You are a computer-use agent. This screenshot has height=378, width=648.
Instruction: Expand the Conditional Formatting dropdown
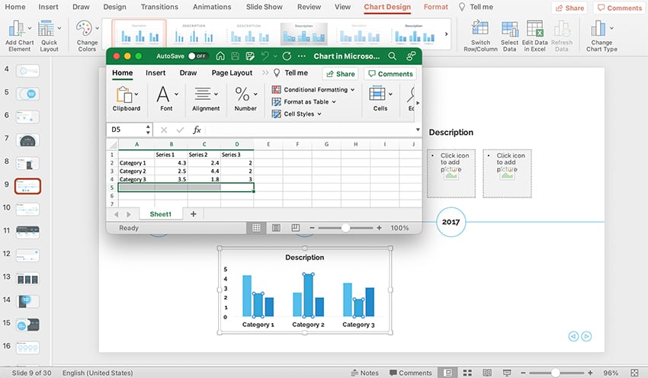coord(315,90)
